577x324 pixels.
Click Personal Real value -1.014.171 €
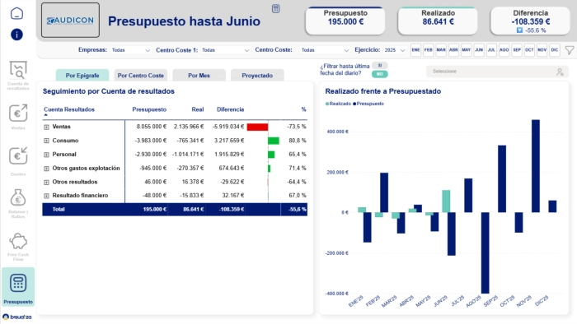(x=188, y=155)
